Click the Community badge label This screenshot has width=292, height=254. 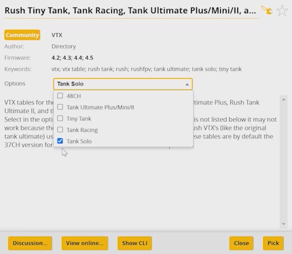(x=22, y=35)
